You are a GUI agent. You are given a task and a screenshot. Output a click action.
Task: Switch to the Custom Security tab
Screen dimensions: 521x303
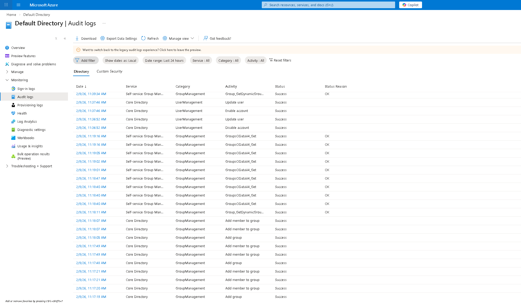pyautogui.click(x=109, y=71)
